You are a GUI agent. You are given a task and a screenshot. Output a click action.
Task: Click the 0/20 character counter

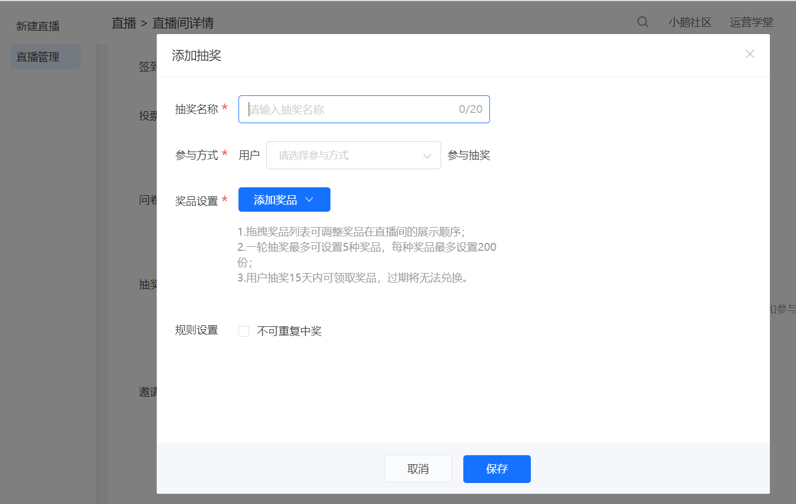tap(471, 109)
